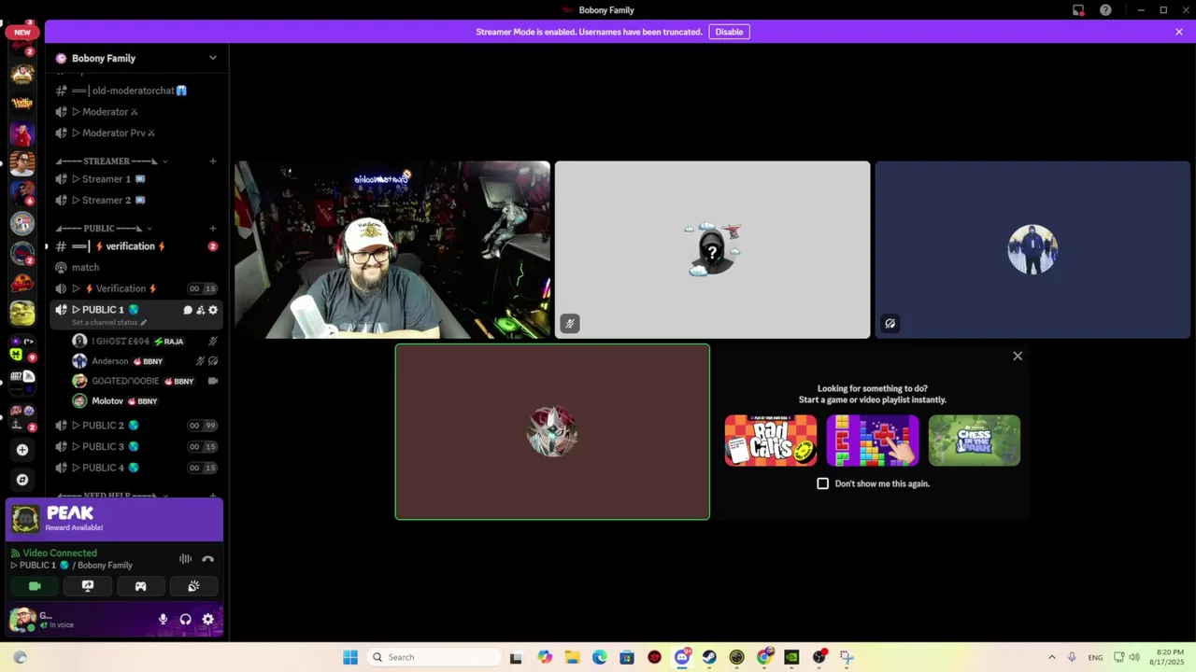Check Don't show me this again
This screenshot has width=1196, height=672.
click(x=823, y=483)
